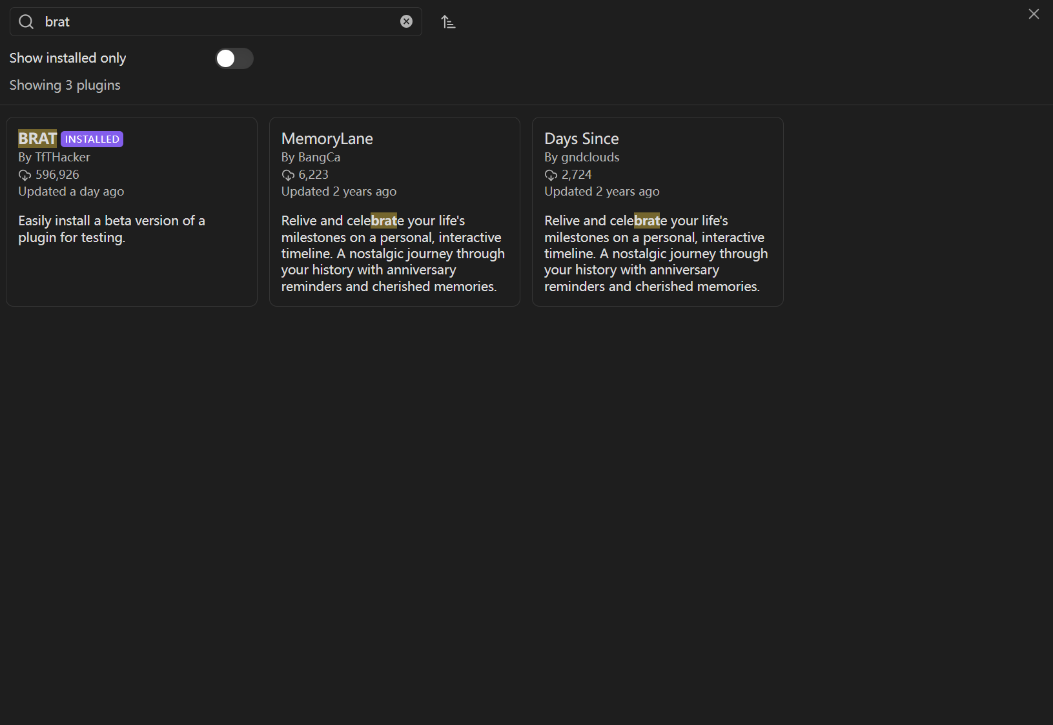
Task: Select Days Since plugin description text
Action: [x=655, y=254]
